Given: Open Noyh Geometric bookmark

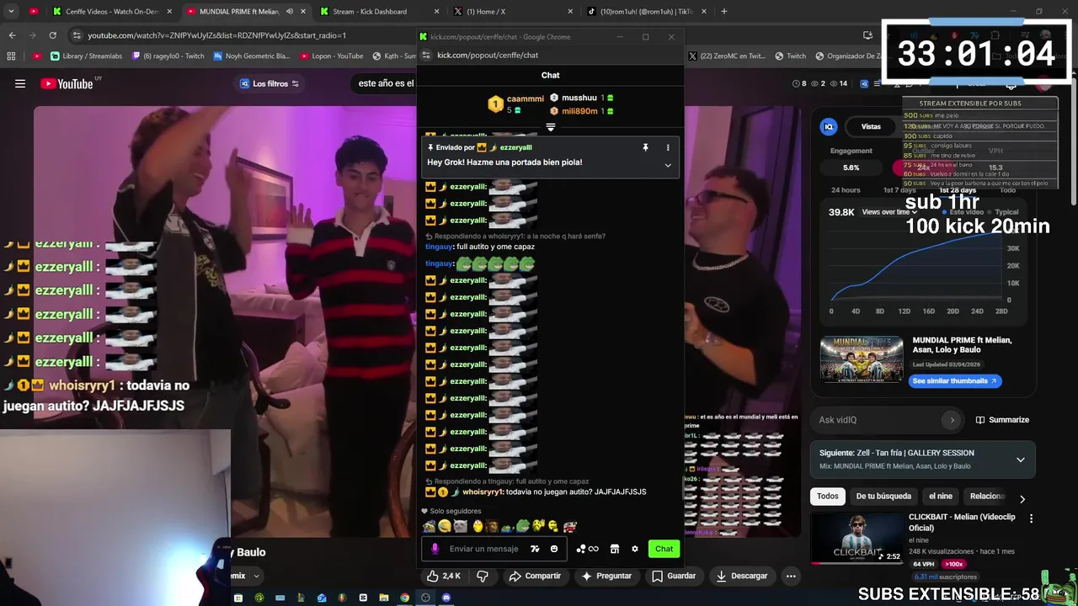Looking at the screenshot, I should point(251,56).
